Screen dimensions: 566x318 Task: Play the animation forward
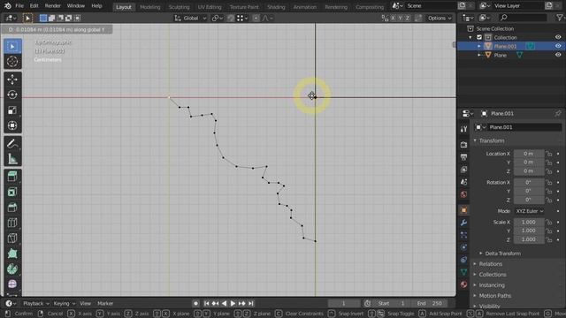[233, 304]
